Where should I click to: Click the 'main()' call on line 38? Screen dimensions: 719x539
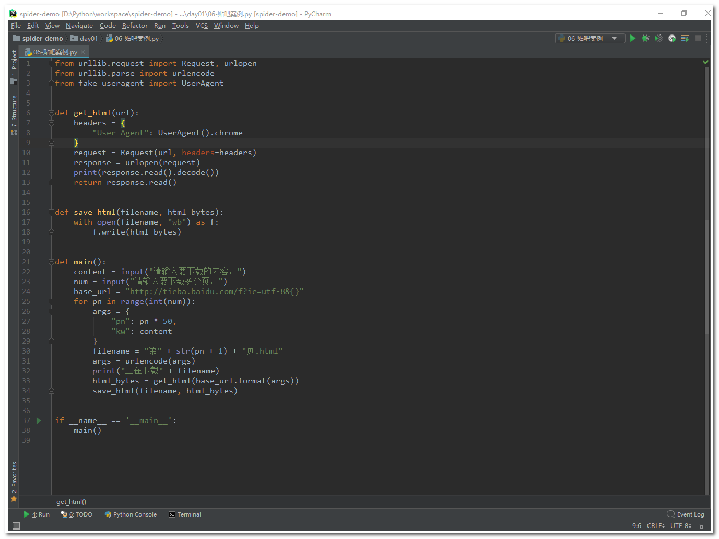pos(88,430)
